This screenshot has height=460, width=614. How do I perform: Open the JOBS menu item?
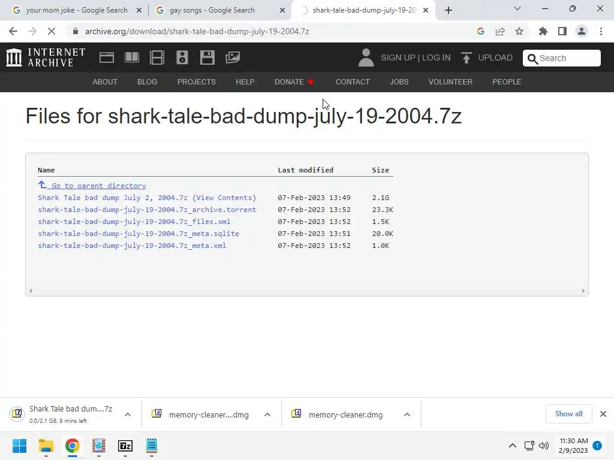click(x=399, y=81)
